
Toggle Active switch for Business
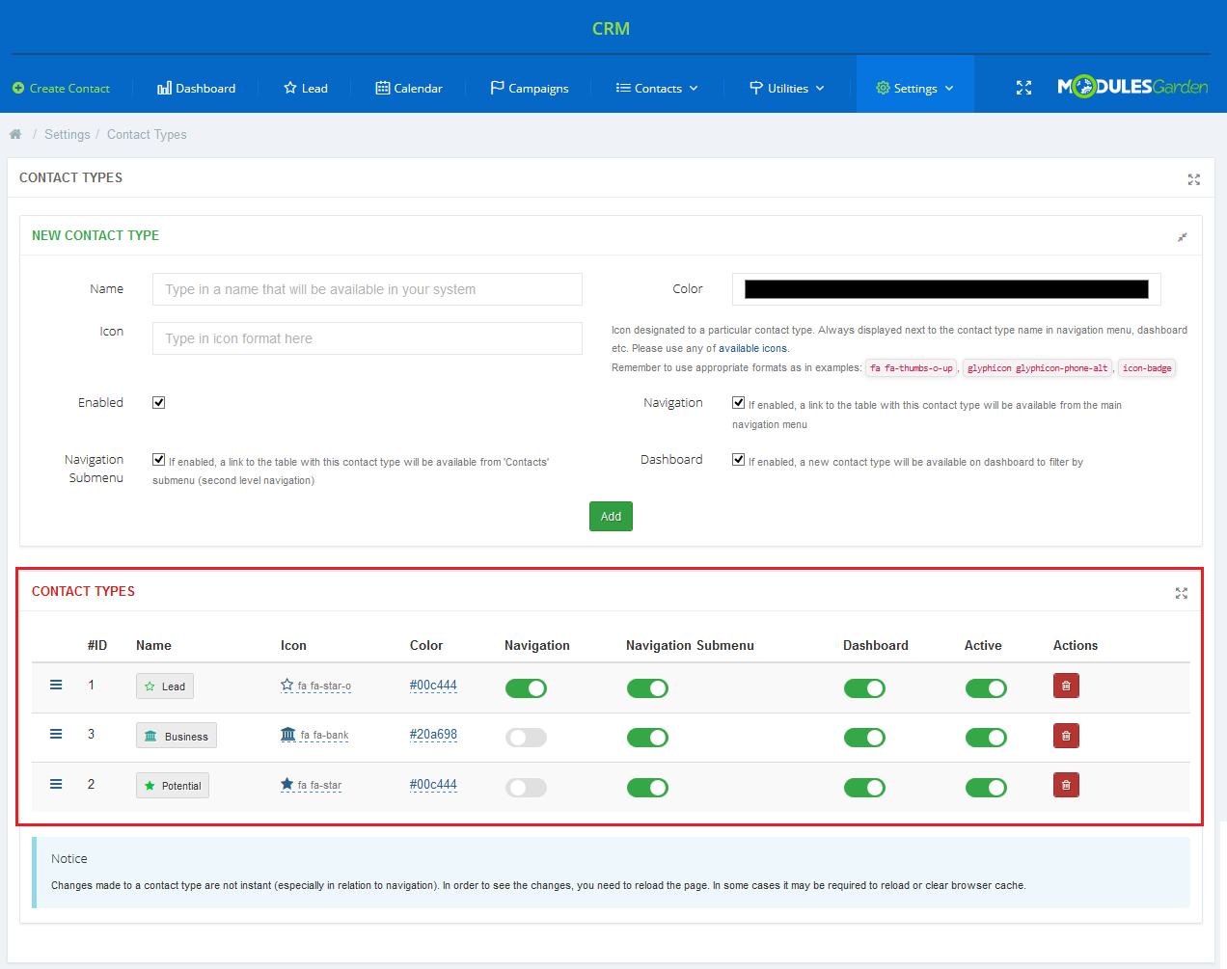[986, 738]
